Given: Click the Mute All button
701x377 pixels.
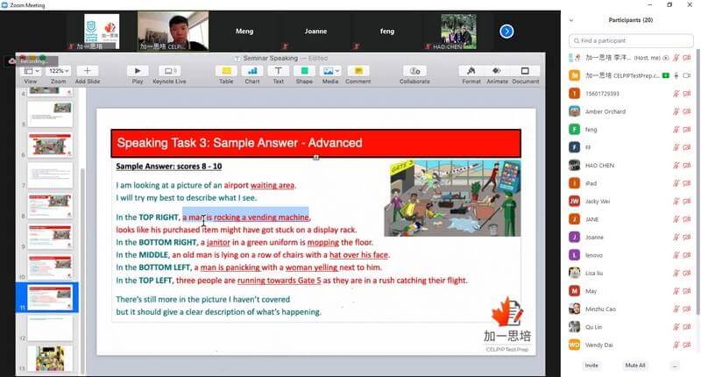Looking at the screenshot, I should (635, 365).
